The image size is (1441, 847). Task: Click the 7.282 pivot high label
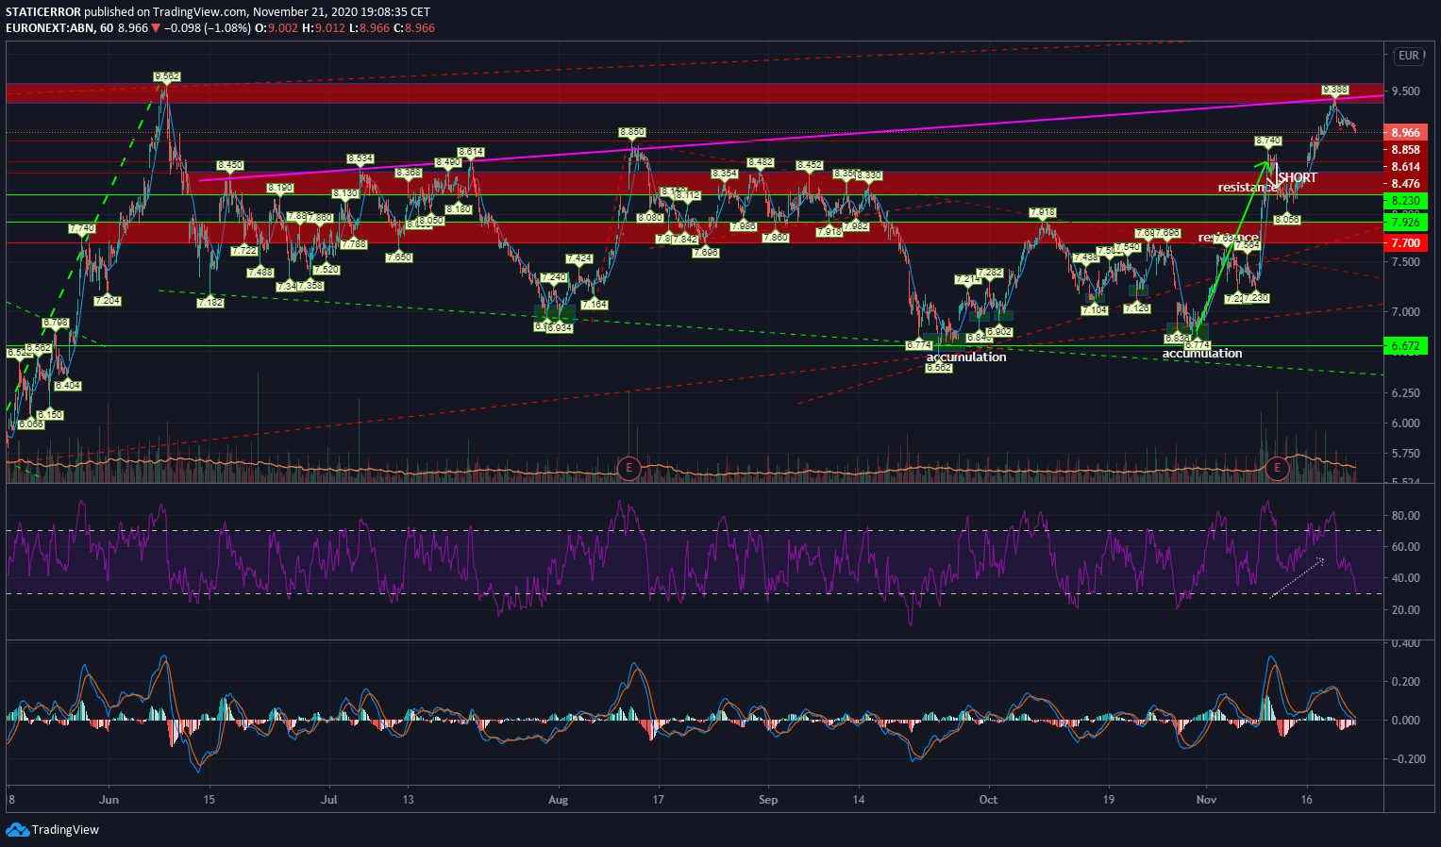989,273
